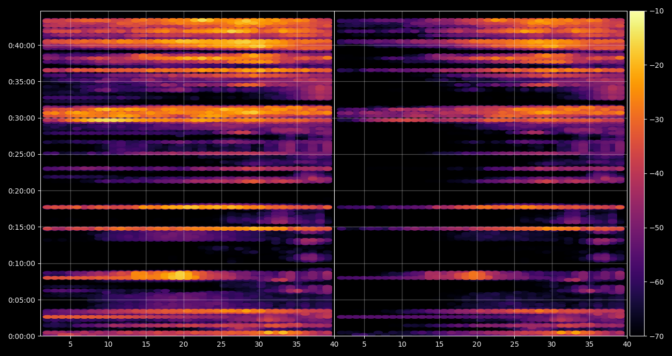Click the right plot's x-axis label 40
Screen dimensions: 672x356
(x=627, y=344)
